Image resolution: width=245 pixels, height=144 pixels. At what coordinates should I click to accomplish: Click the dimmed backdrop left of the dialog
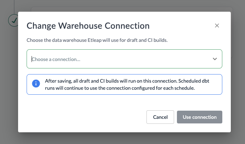pos(9,78)
